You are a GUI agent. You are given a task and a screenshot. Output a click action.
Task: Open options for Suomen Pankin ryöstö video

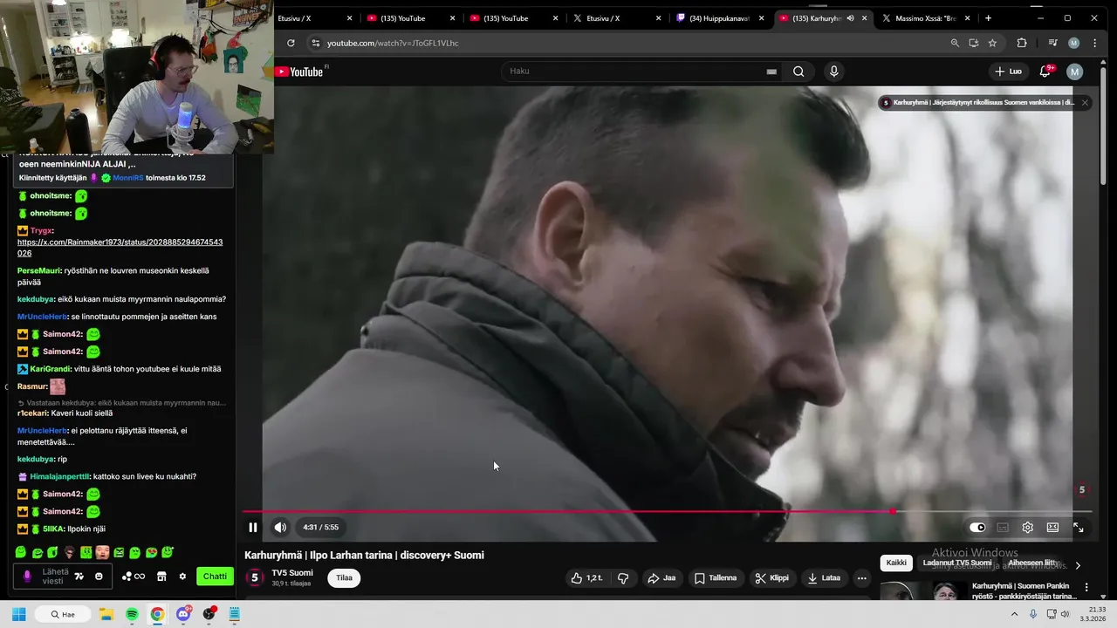(x=1086, y=588)
